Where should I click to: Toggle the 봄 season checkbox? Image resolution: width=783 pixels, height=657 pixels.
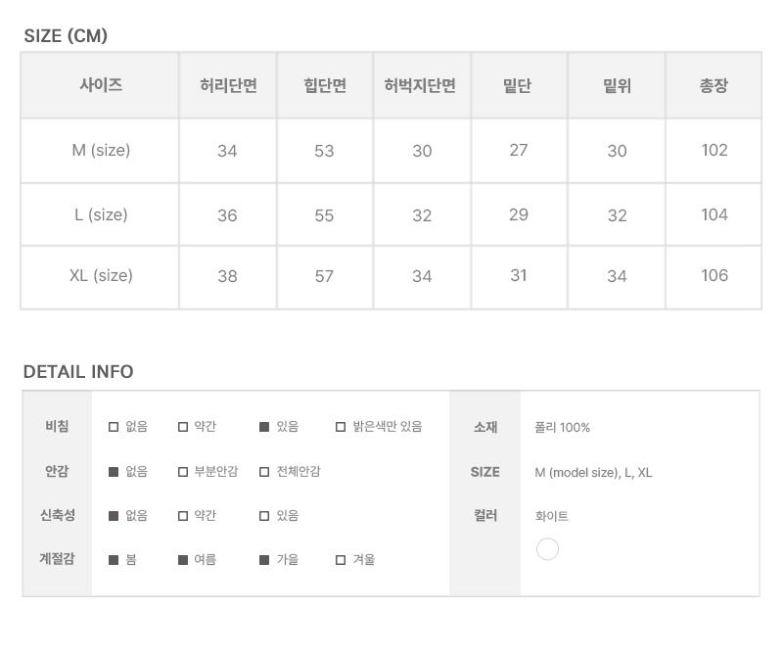point(114,560)
